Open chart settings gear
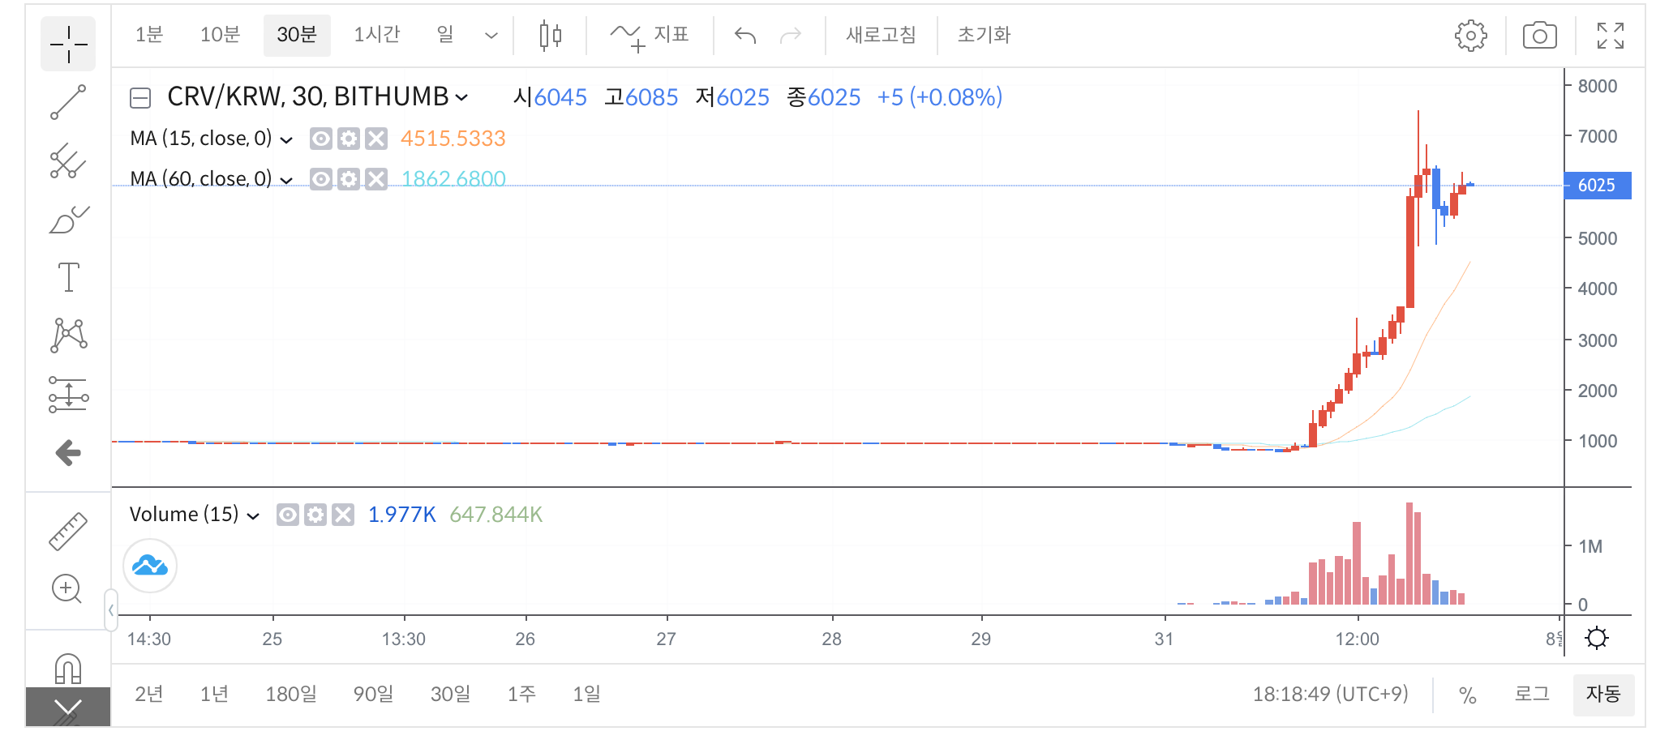This screenshot has height=744, width=1656. [1472, 35]
